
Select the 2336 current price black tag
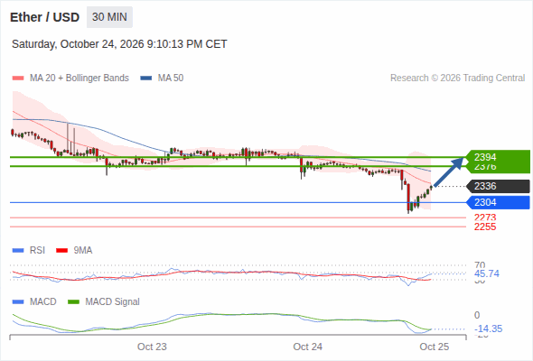pos(498,187)
